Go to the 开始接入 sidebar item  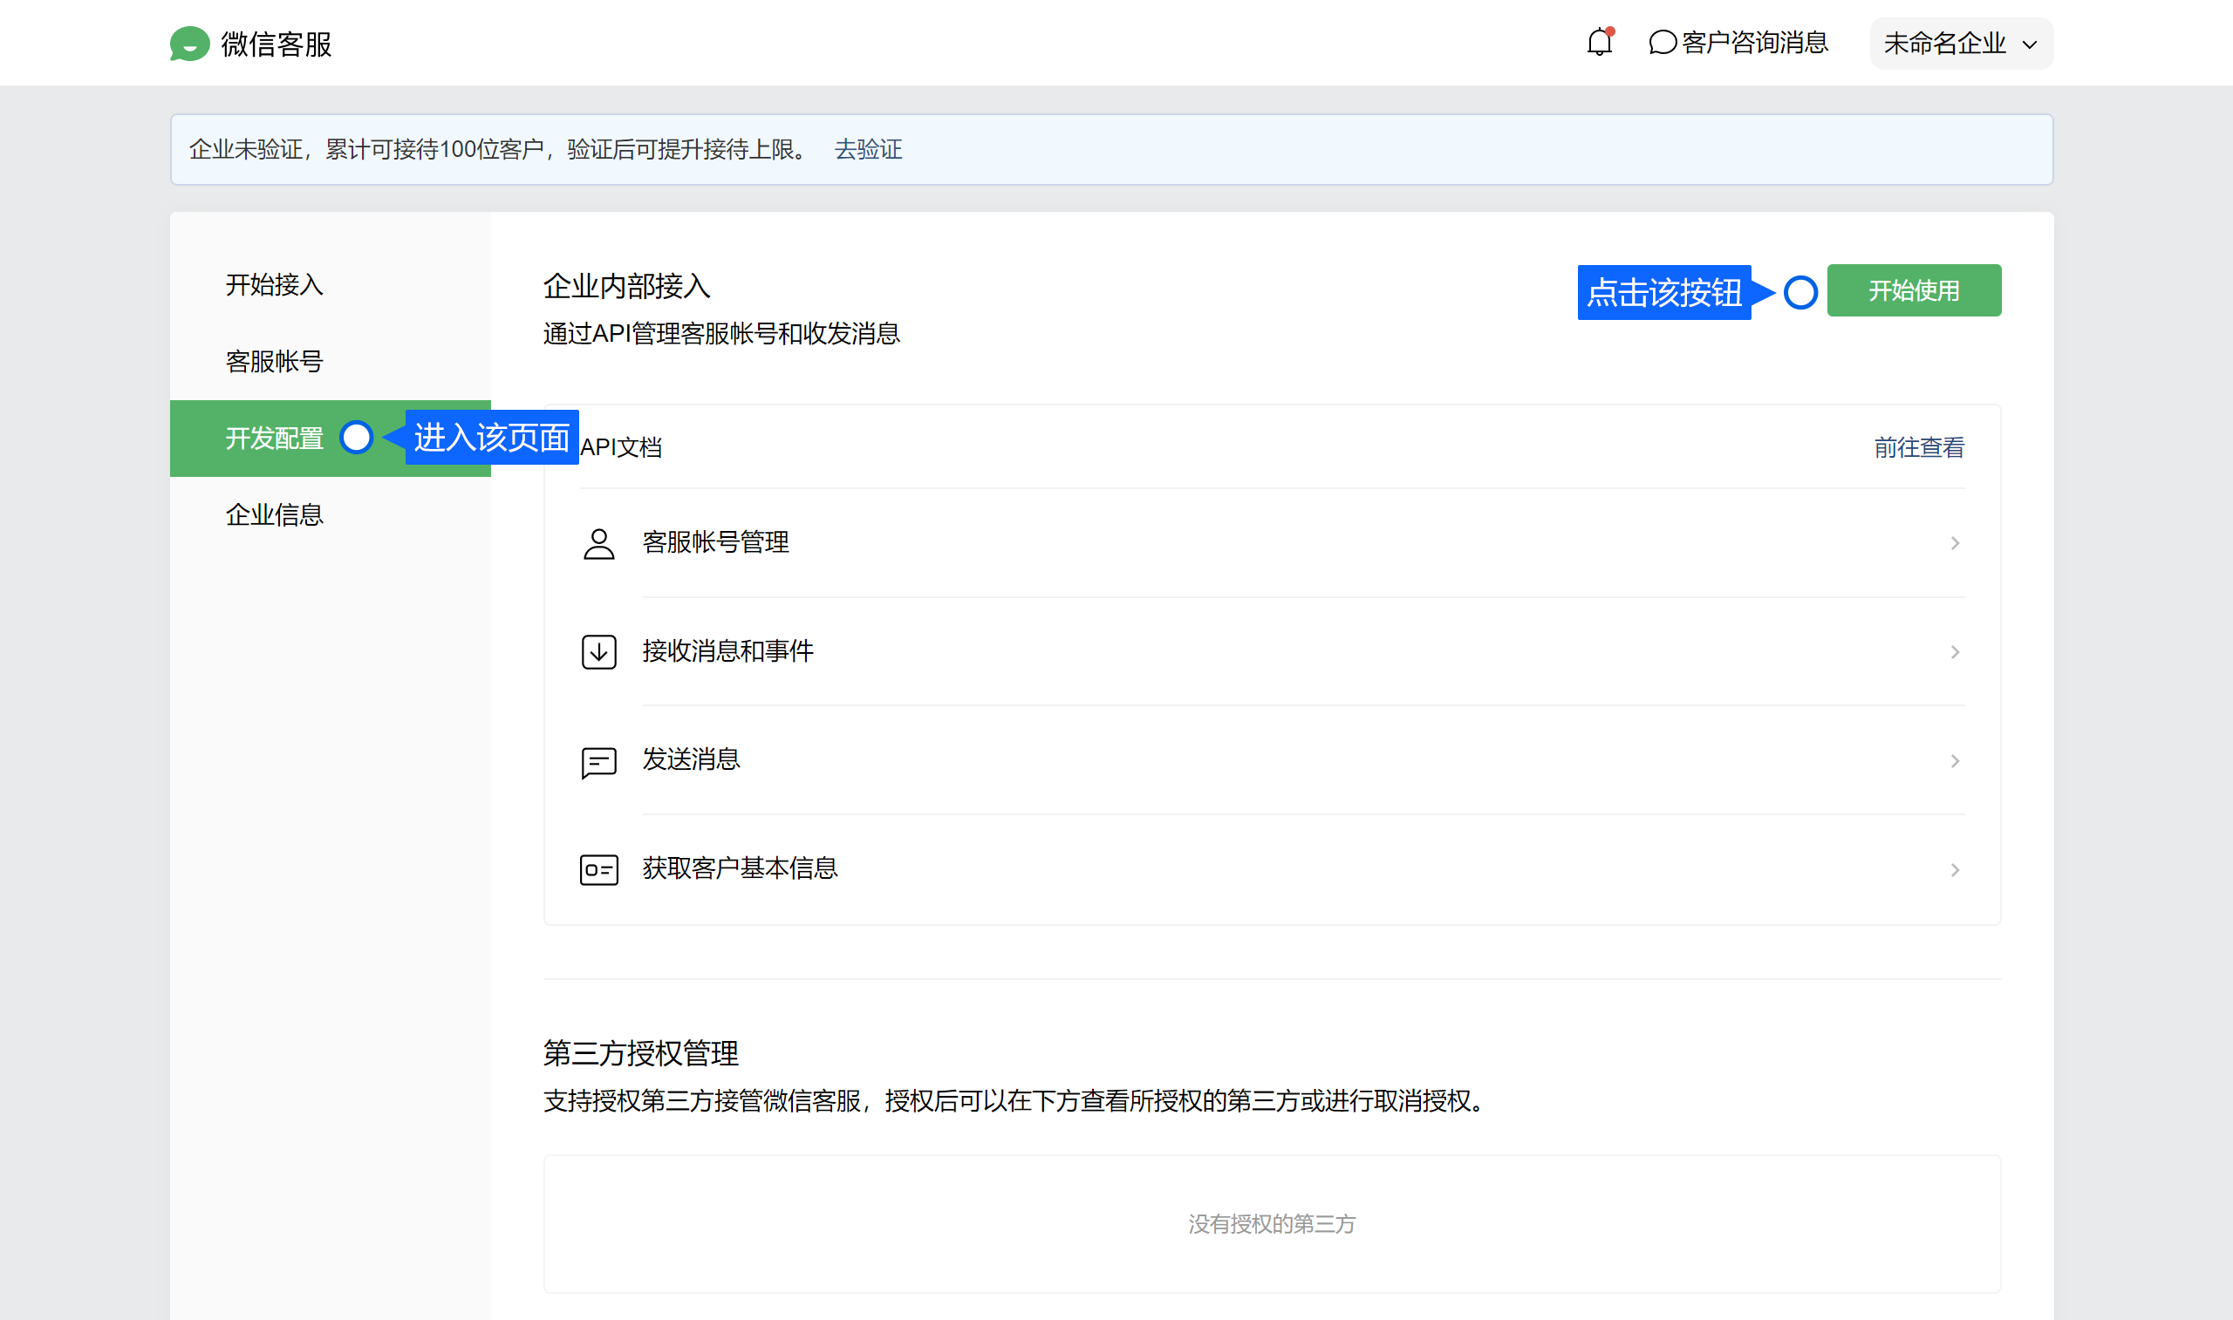(274, 285)
